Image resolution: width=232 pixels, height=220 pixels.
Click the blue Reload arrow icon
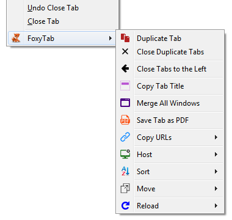pyautogui.click(x=125, y=205)
